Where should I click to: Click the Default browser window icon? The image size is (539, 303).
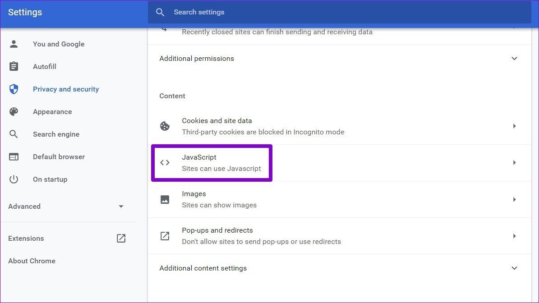[x=14, y=156]
